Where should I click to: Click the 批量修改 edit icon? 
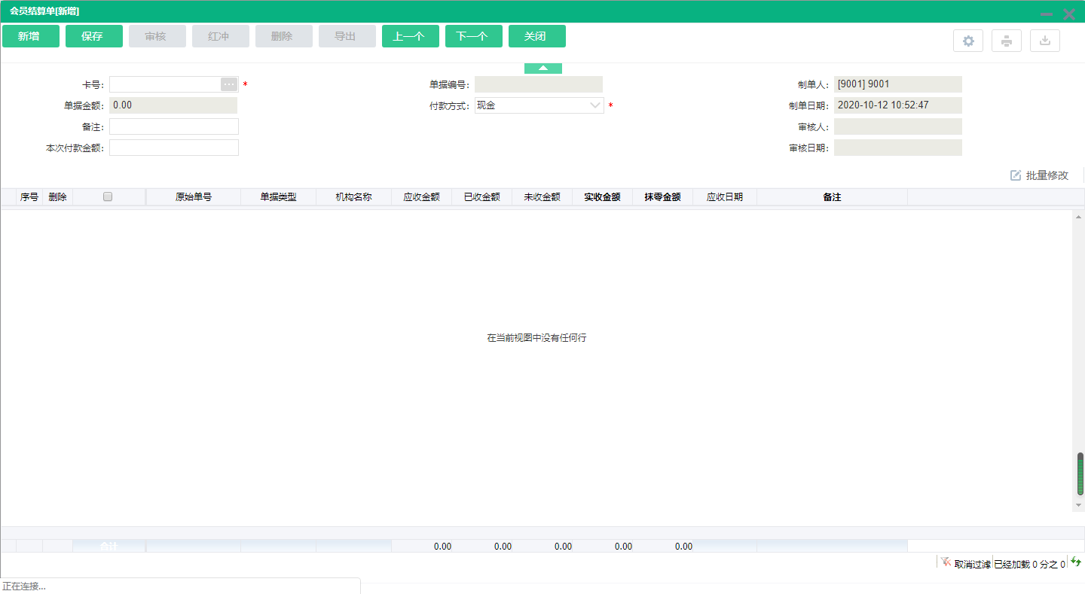pyautogui.click(x=1016, y=175)
